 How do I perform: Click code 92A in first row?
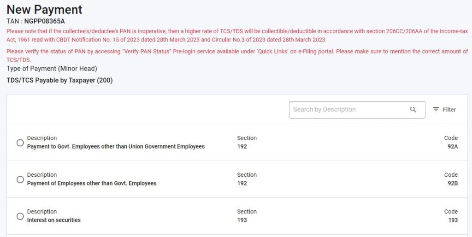point(452,147)
